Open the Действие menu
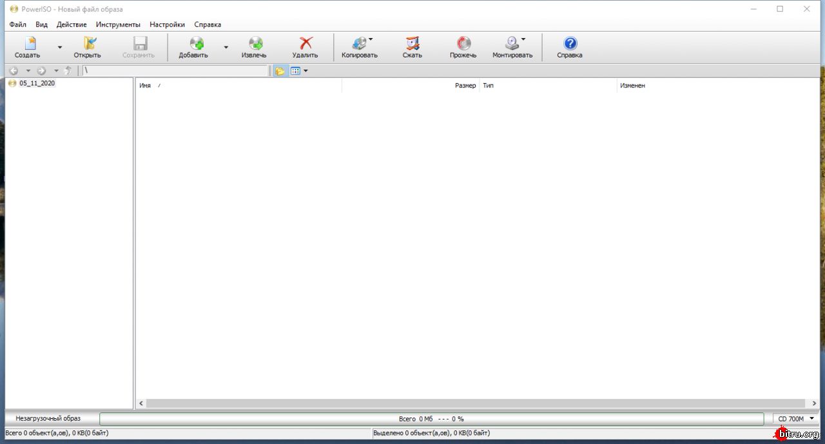The image size is (825, 444). (x=72, y=24)
